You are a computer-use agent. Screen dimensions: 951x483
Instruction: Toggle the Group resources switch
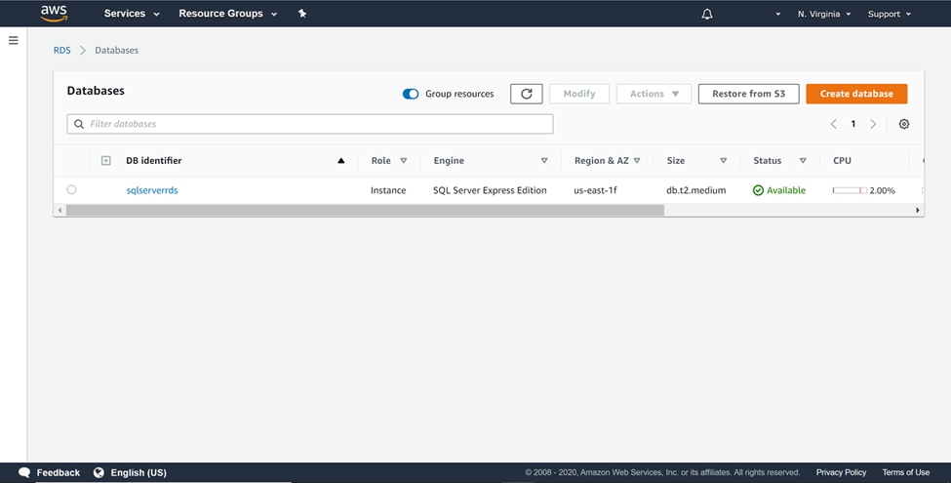411,94
